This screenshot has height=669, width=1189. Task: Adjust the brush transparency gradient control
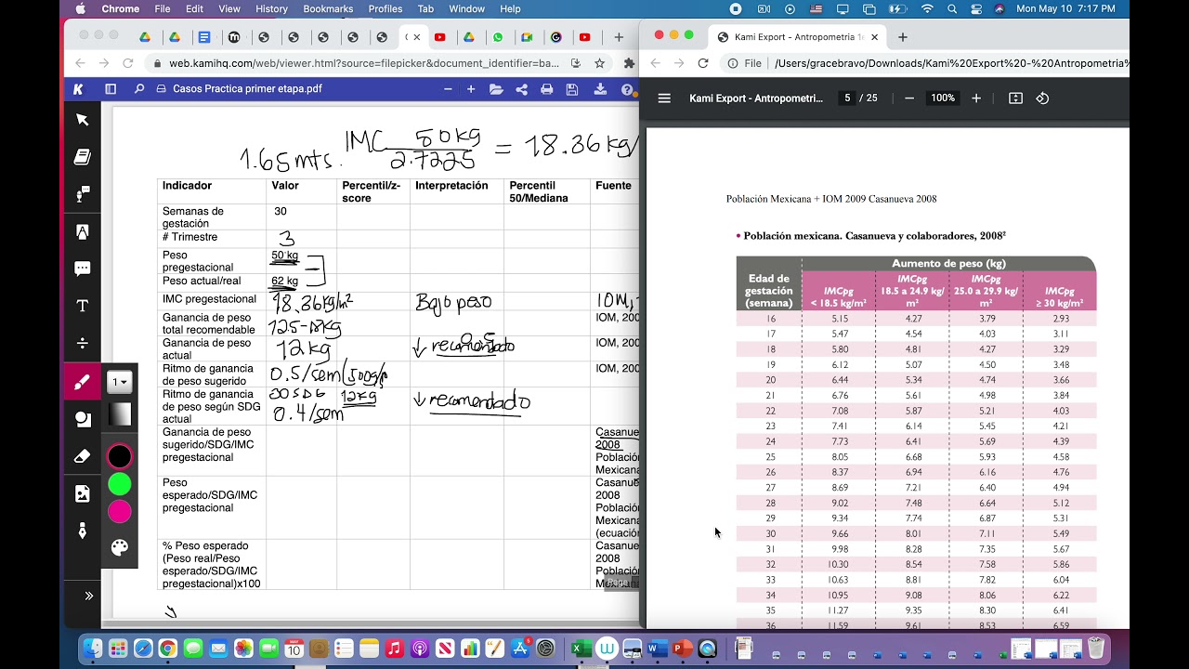pyautogui.click(x=120, y=414)
